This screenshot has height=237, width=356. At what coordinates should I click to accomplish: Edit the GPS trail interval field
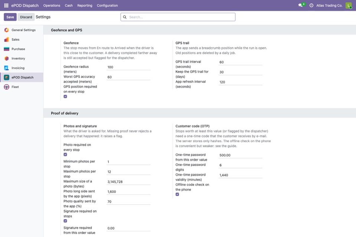[240, 62]
